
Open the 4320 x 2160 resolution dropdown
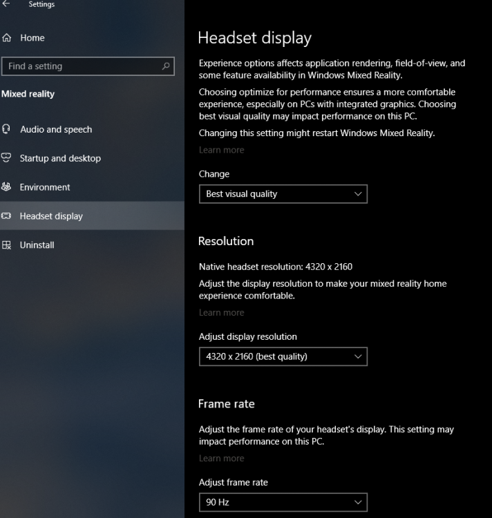[283, 356]
